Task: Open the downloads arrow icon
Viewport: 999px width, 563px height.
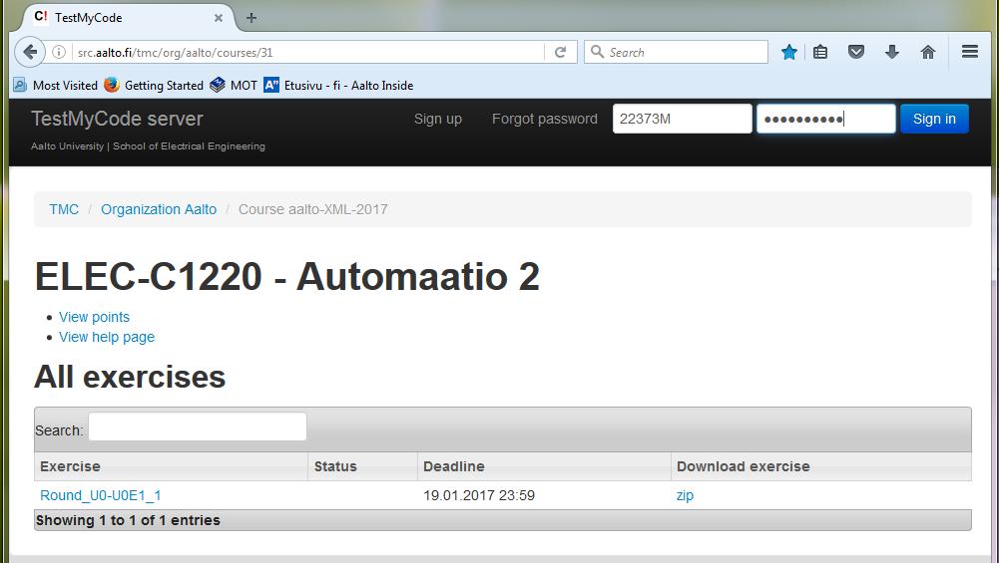Action: point(892,52)
